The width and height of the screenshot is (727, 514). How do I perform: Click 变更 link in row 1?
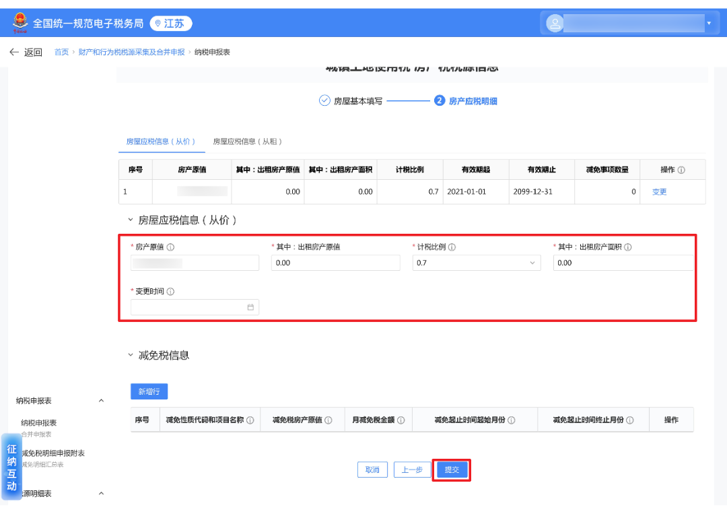pyautogui.click(x=659, y=191)
